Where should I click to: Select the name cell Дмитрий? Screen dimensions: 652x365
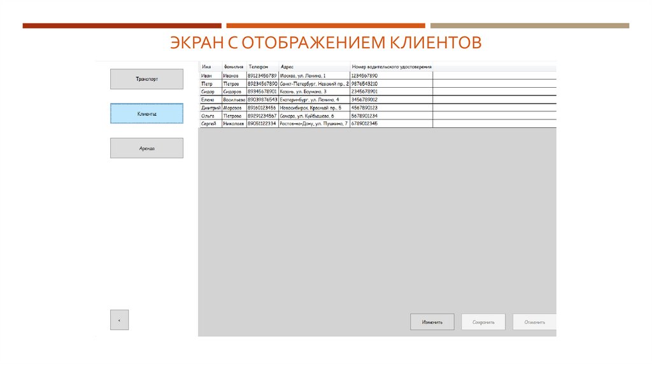(x=211, y=107)
